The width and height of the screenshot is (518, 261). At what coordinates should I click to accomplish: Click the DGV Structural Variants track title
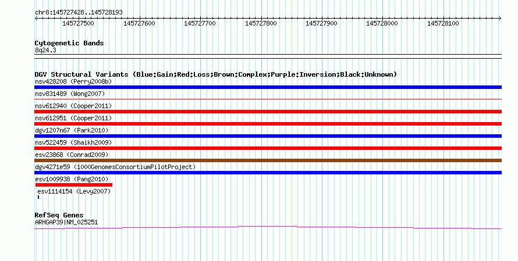(216, 74)
